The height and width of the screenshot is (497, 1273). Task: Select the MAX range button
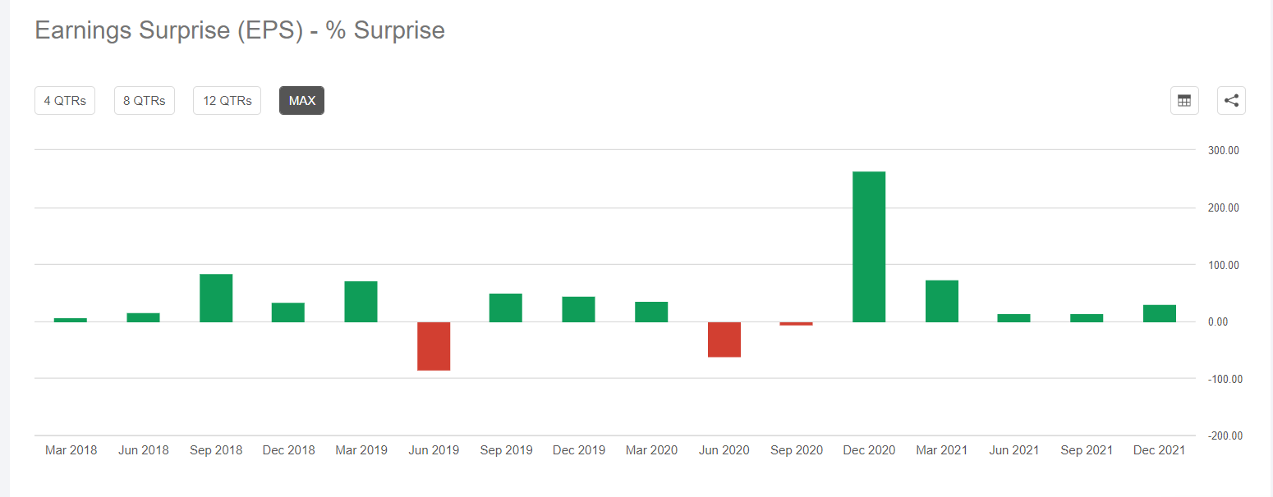coord(301,101)
